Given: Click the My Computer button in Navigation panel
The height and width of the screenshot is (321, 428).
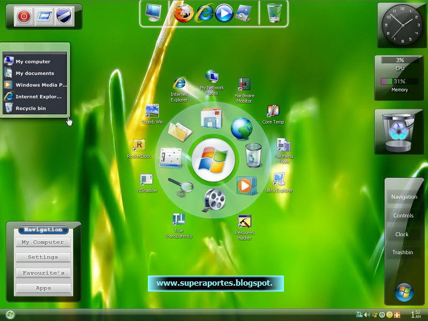Looking at the screenshot, I should click(43, 242).
